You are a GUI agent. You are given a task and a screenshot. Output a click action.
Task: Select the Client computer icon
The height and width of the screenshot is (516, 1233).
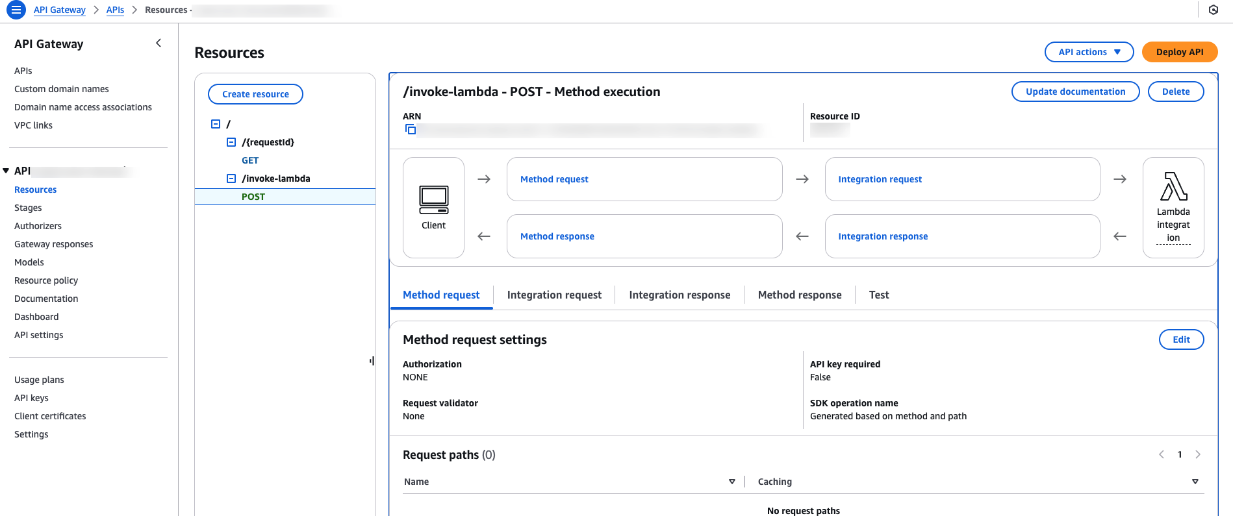pyautogui.click(x=433, y=201)
